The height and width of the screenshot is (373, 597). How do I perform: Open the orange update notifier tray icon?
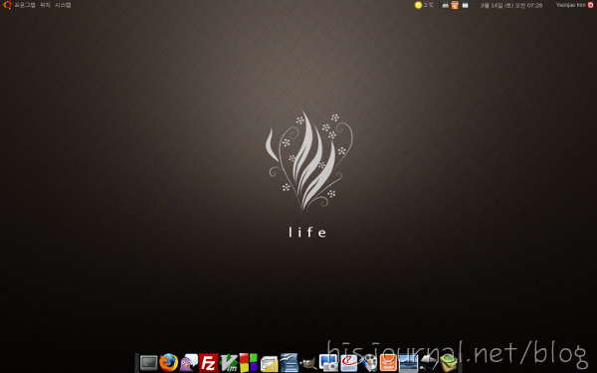[455, 5]
